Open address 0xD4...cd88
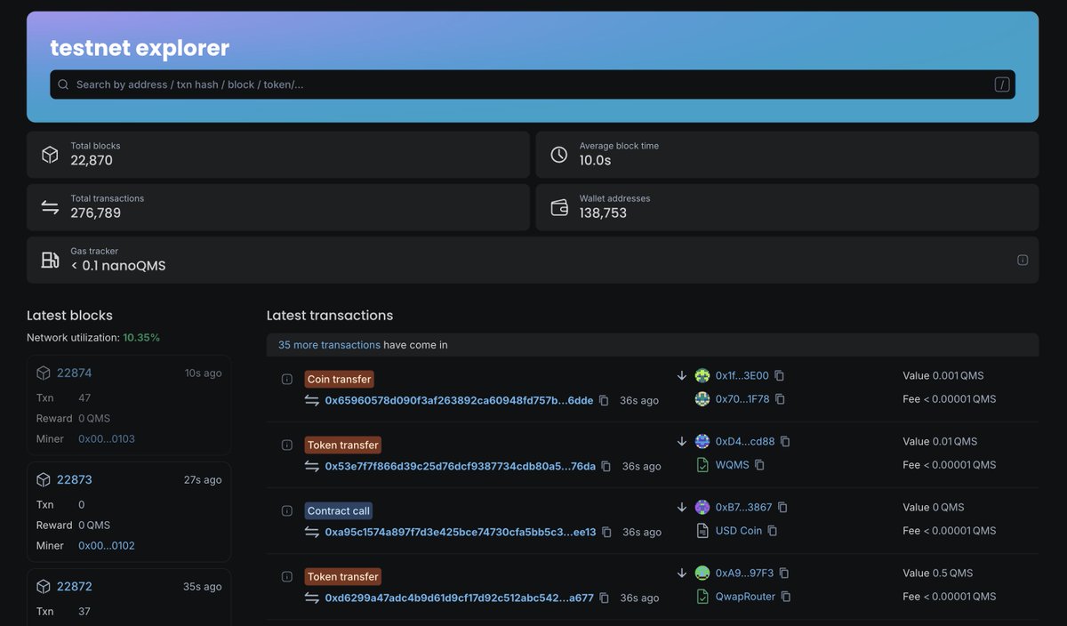 pos(745,441)
